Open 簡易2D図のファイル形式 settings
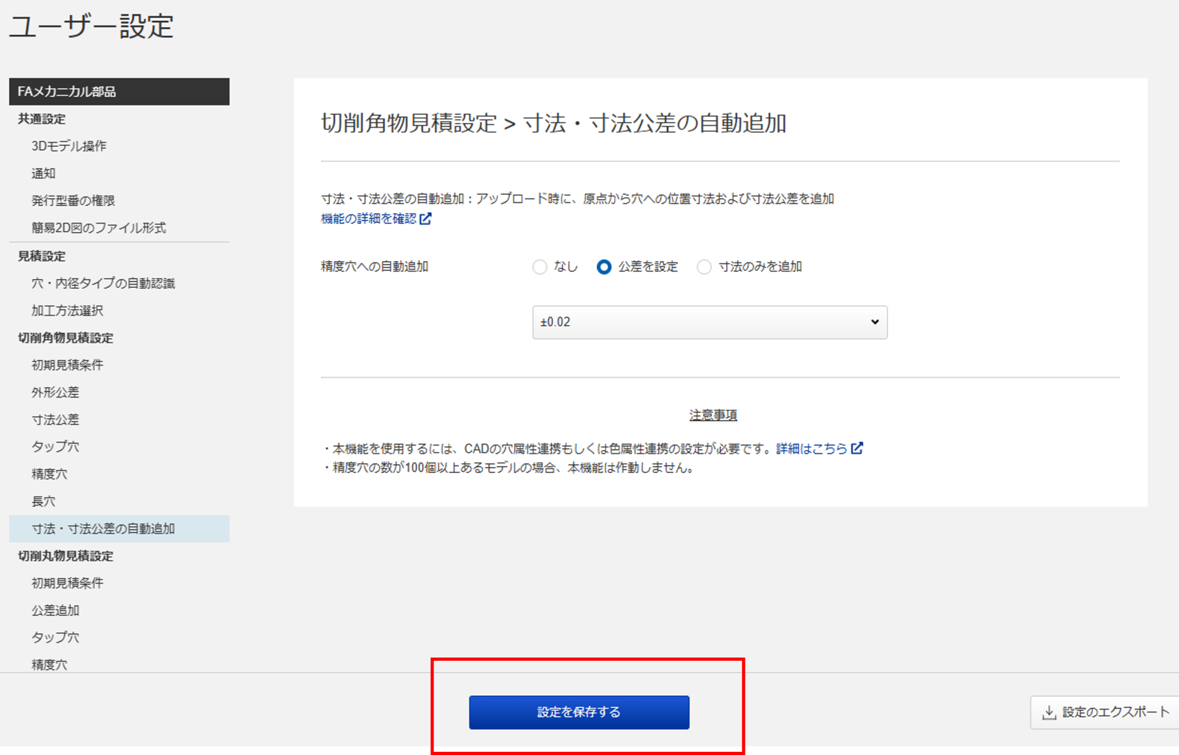The width and height of the screenshot is (1179, 755). 99,228
